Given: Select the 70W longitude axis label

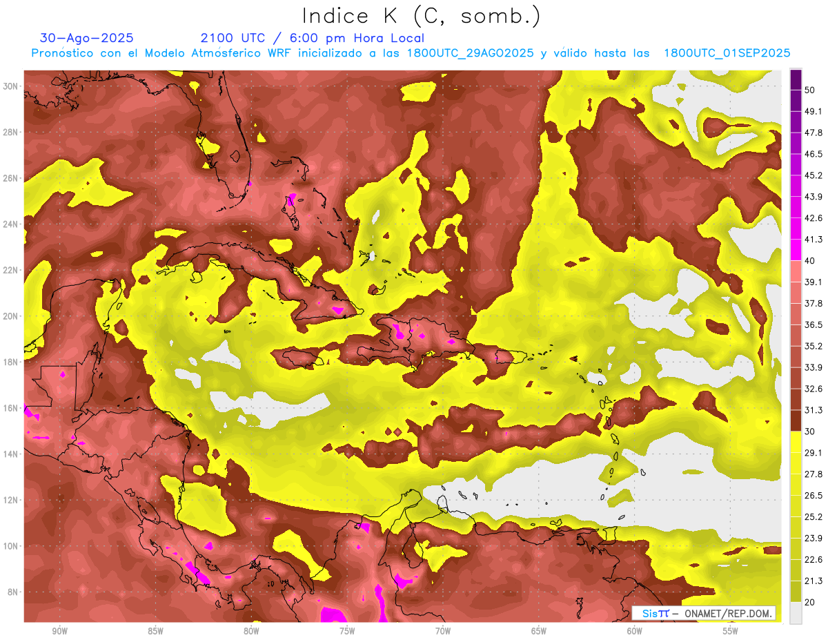Looking at the screenshot, I should (x=443, y=632).
